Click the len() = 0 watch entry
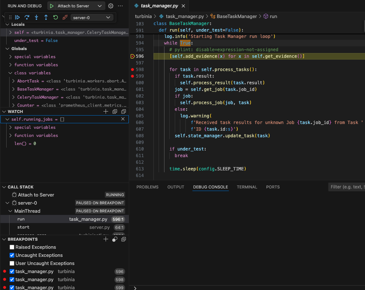 tap(25, 144)
